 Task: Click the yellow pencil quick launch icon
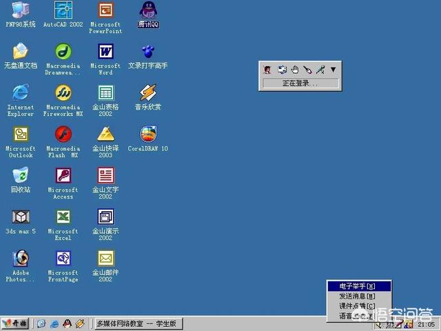point(80,323)
